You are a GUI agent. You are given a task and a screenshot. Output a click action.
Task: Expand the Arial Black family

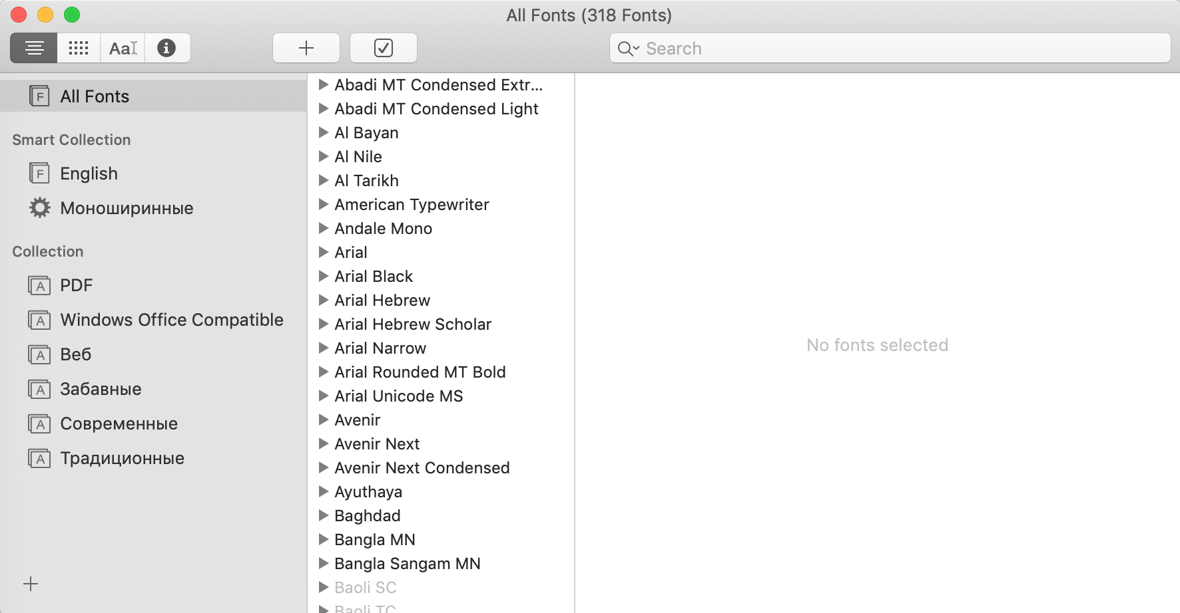click(x=324, y=276)
